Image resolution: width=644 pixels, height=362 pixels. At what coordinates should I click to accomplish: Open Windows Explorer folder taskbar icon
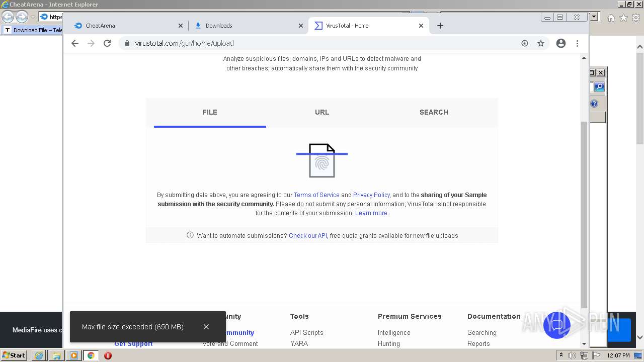click(x=56, y=355)
